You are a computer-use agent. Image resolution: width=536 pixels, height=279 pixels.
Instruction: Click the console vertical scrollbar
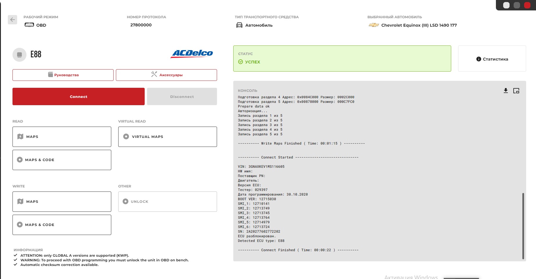click(523, 226)
